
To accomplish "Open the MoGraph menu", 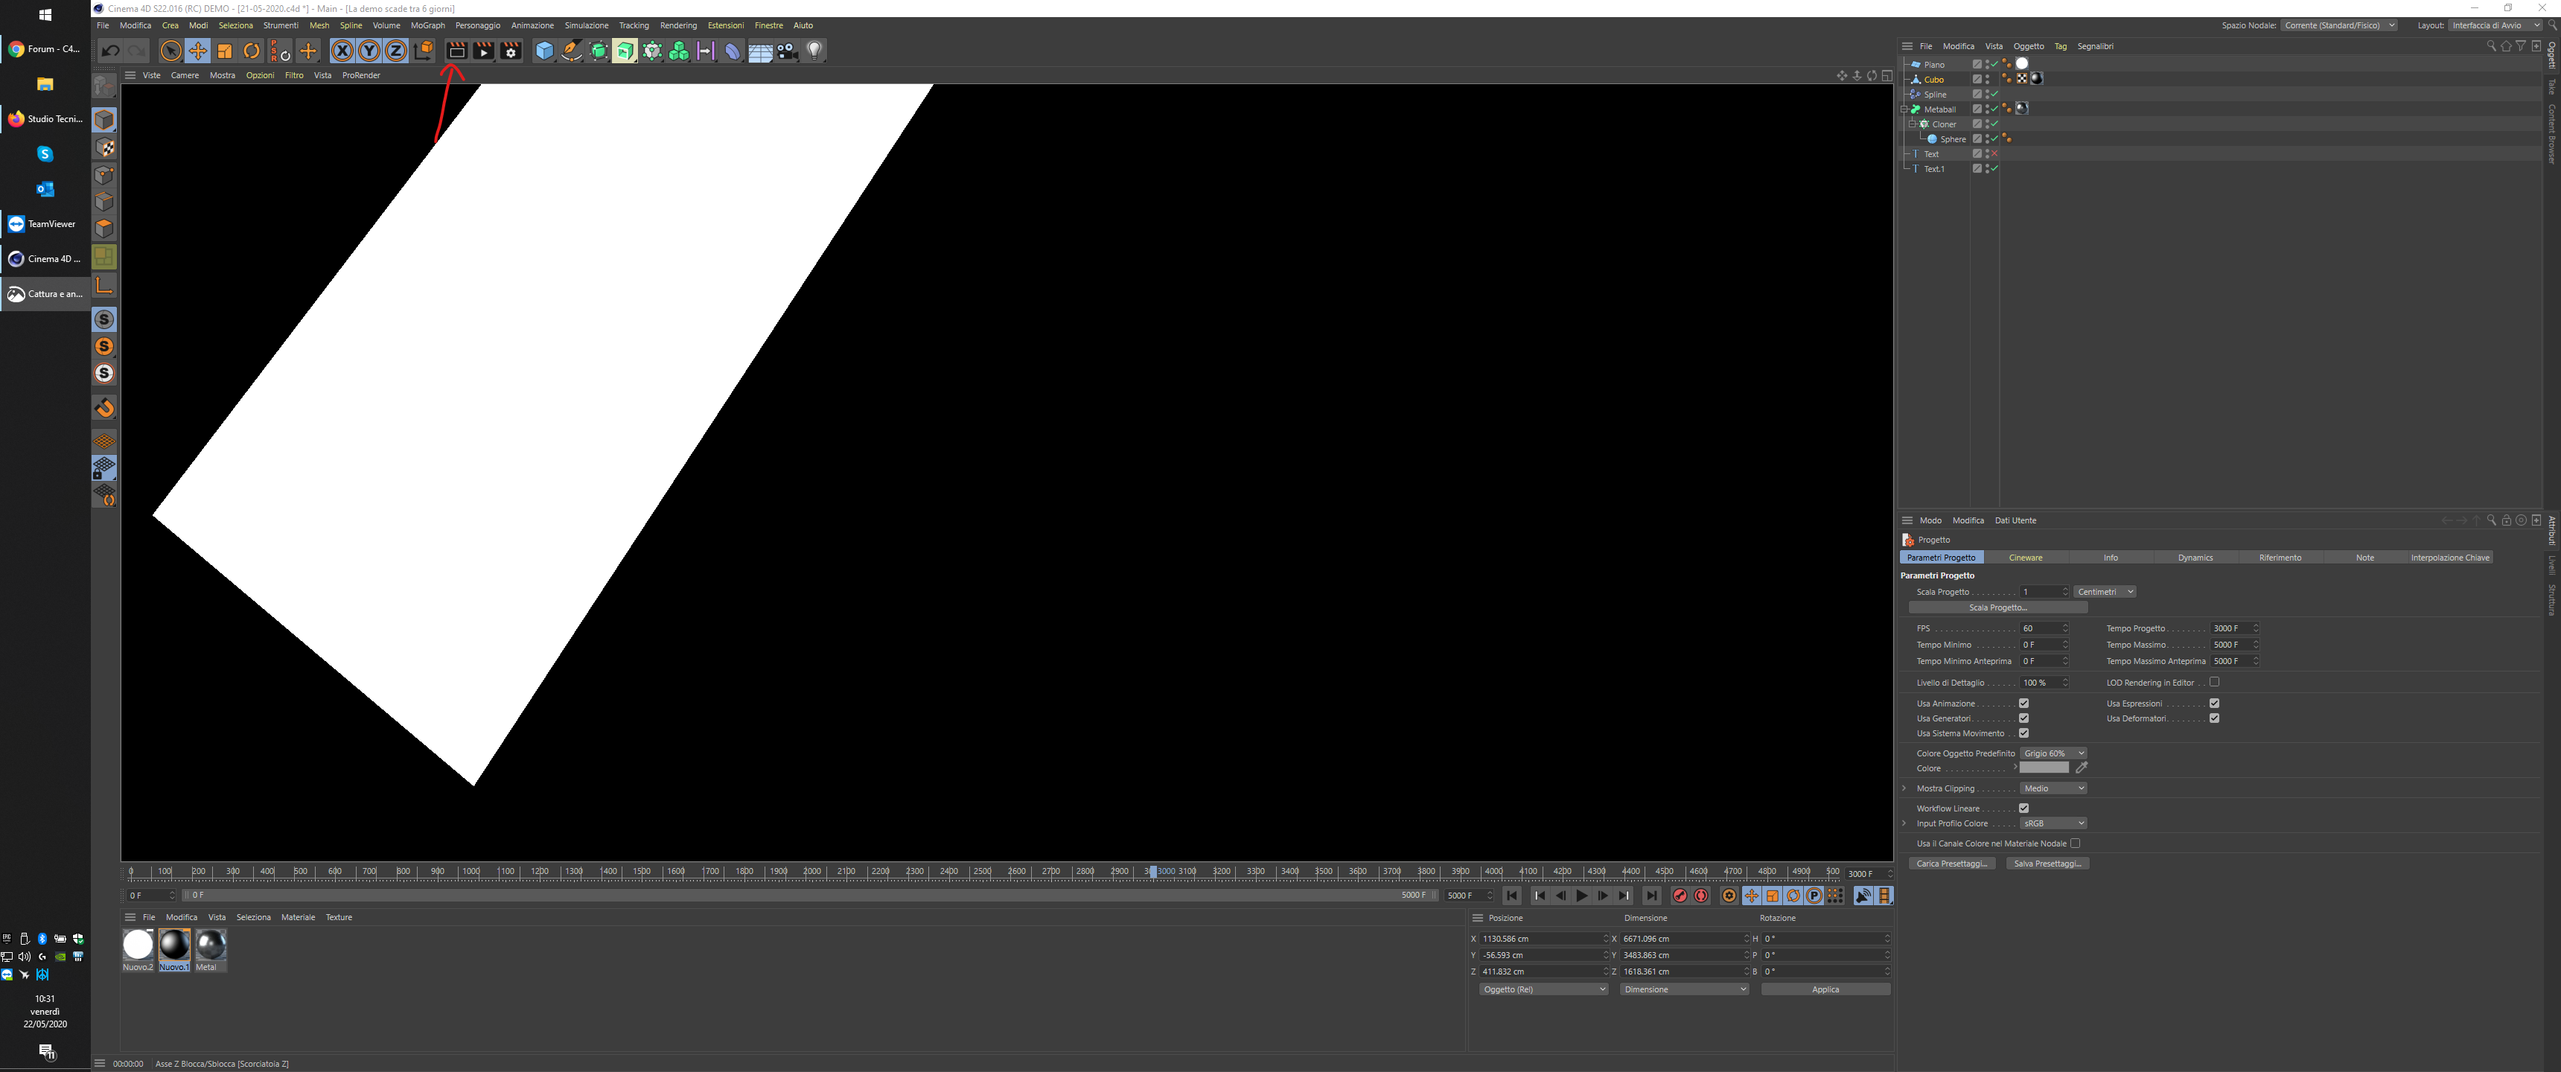I will pos(427,26).
